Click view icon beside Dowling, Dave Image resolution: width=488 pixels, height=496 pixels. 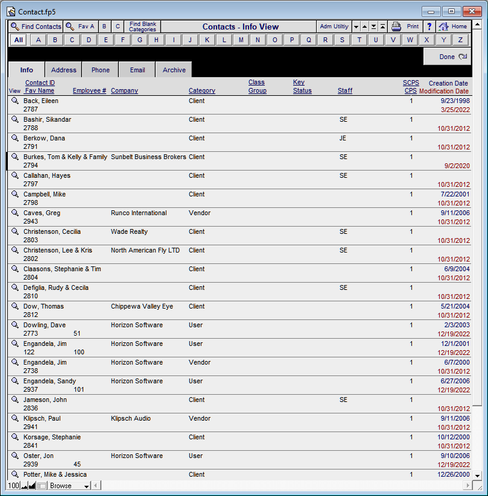15,325
